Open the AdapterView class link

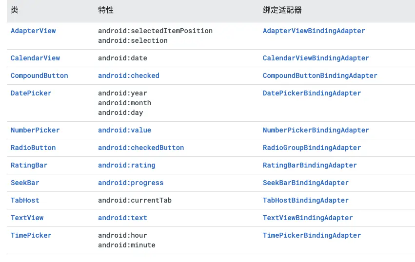tap(33, 31)
